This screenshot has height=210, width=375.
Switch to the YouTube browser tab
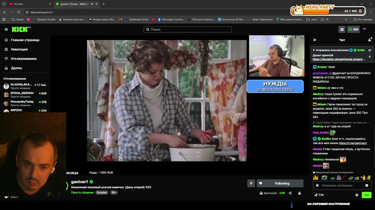click(29, 4)
